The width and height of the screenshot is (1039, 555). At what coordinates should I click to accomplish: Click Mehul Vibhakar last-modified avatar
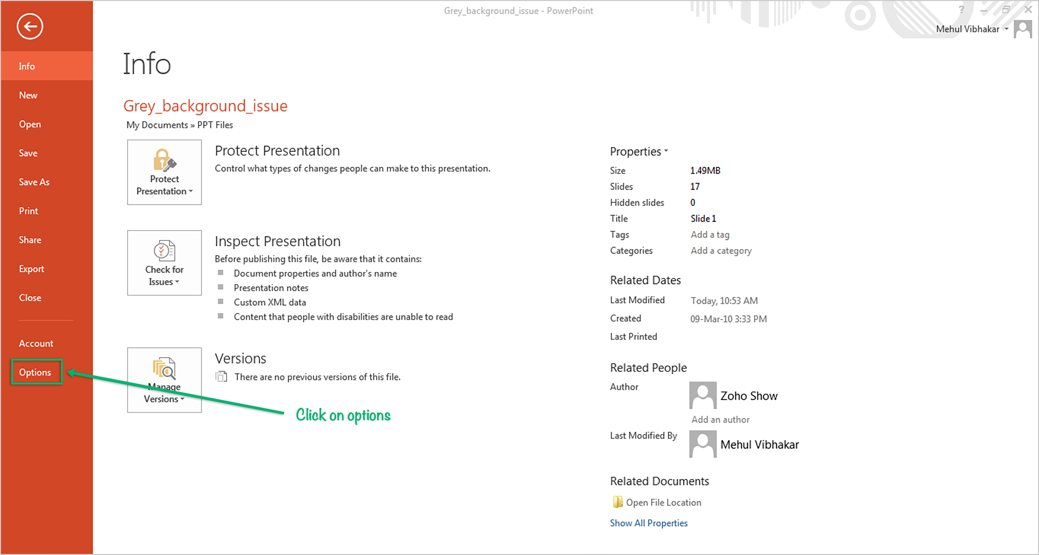coord(703,444)
